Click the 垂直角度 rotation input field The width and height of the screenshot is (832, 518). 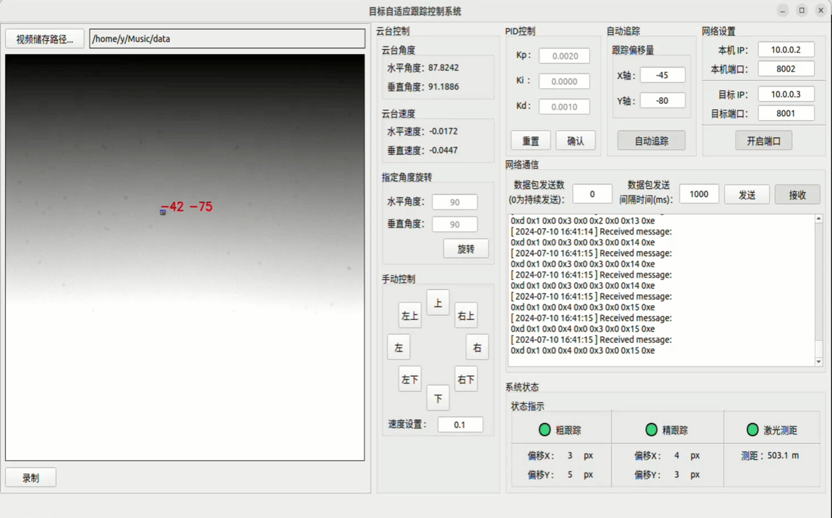pos(455,224)
